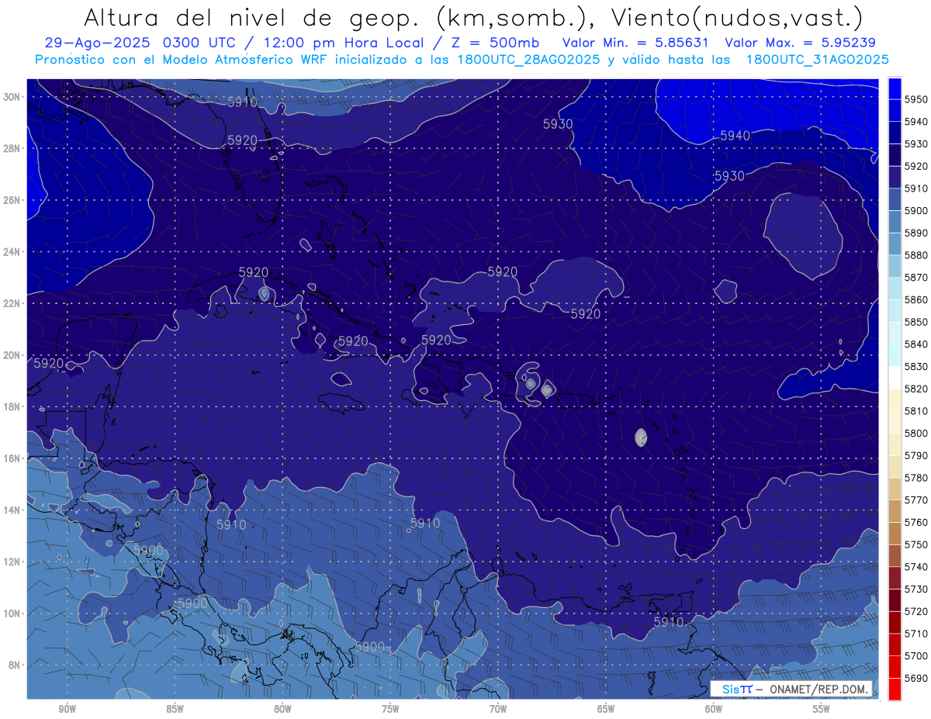Click the 26N latitude label
The image size is (931, 719).
click(11, 200)
